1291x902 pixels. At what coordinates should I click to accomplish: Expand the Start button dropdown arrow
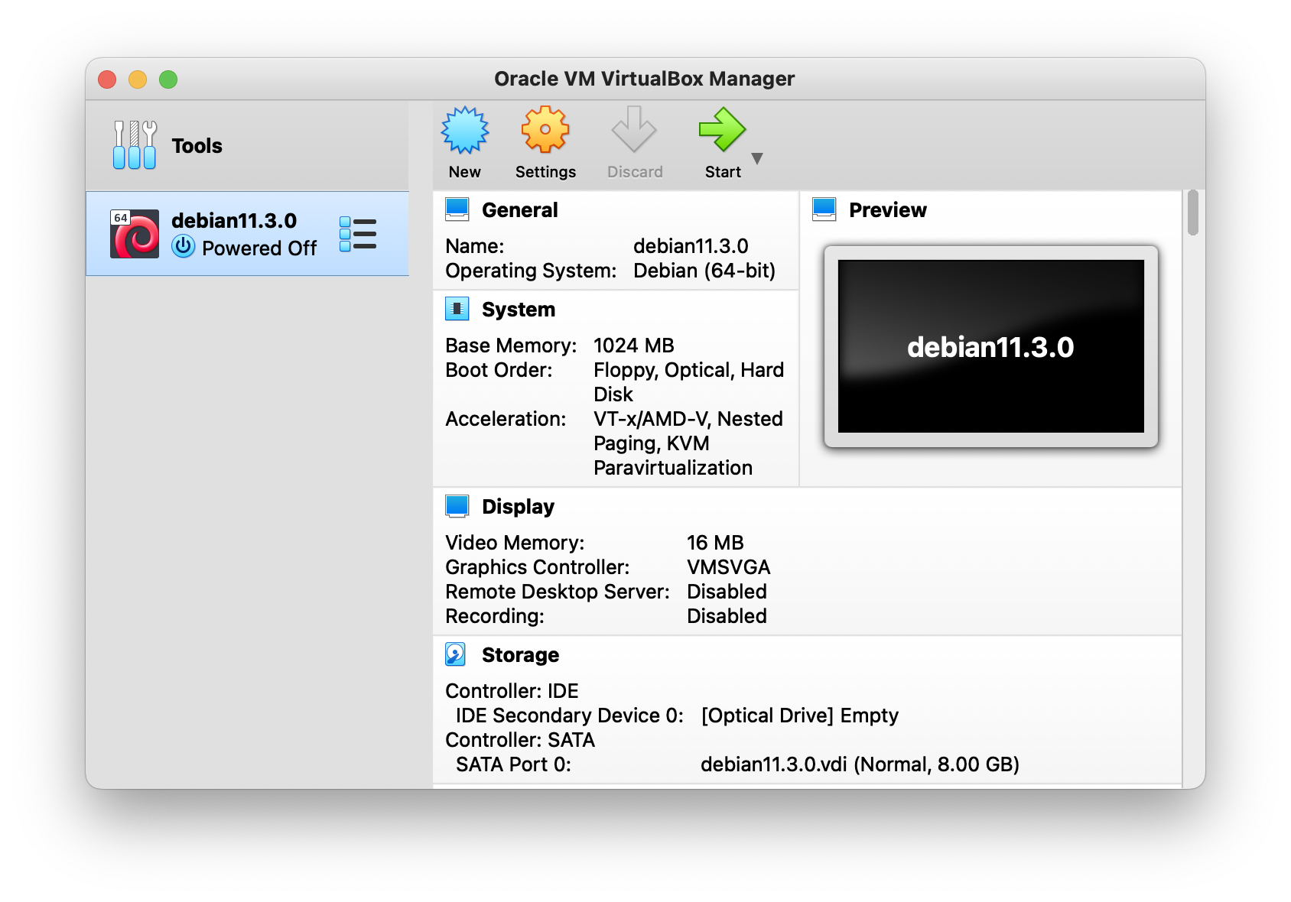pyautogui.click(x=757, y=159)
